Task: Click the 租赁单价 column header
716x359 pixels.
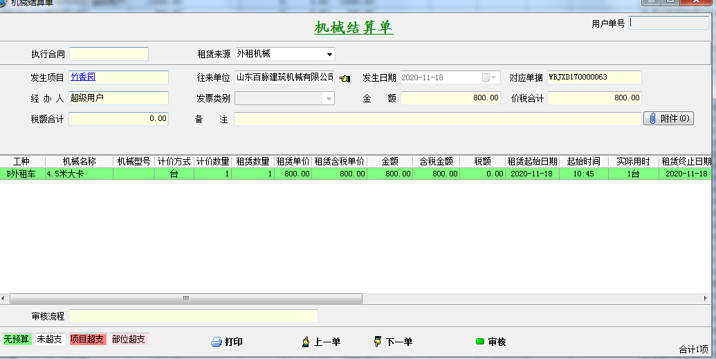Action: (293, 162)
